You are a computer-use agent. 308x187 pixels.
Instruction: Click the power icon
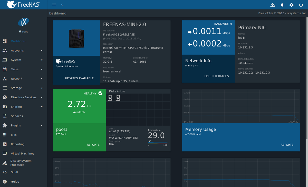point(301,5)
